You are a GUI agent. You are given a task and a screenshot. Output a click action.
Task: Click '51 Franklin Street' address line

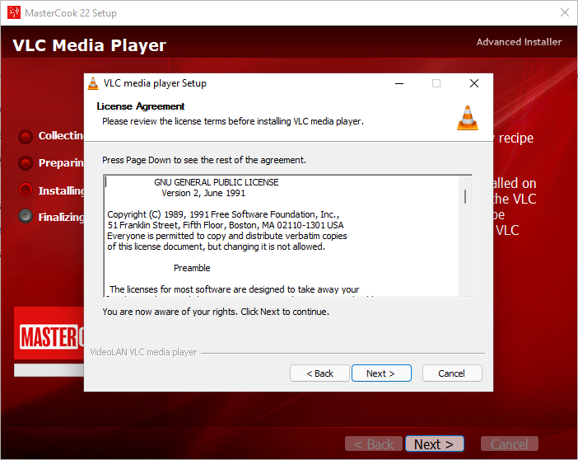tap(226, 225)
